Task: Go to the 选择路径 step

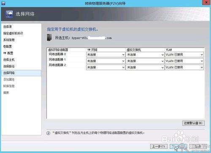Action: tap(9, 66)
